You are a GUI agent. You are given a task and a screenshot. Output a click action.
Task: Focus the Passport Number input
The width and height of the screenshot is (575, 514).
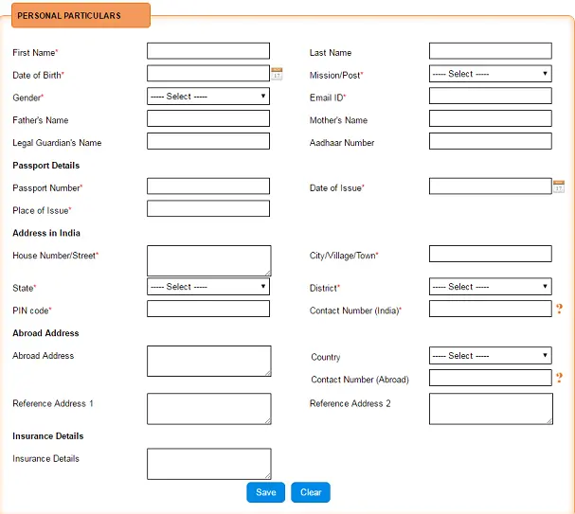click(x=208, y=186)
